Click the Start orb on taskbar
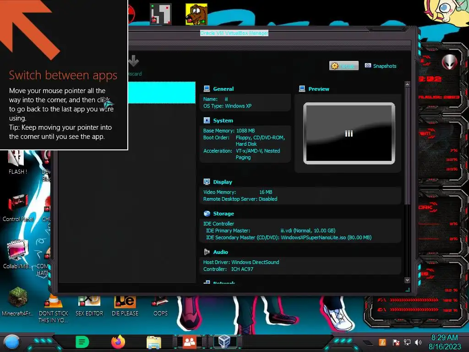 click(x=12, y=342)
